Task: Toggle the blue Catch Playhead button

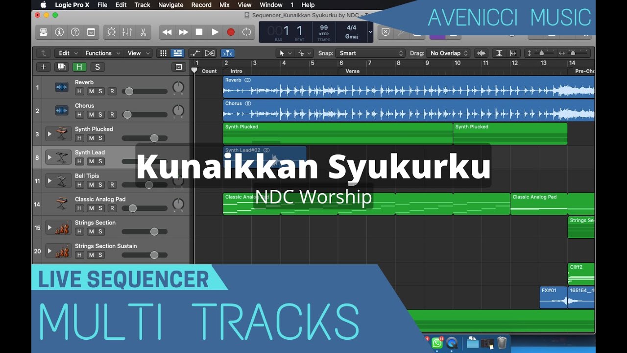Action: [x=227, y=53]
